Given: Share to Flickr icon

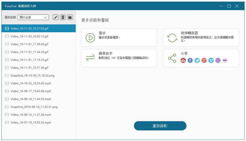Looking at the screenshot, I should click(225, 60).
